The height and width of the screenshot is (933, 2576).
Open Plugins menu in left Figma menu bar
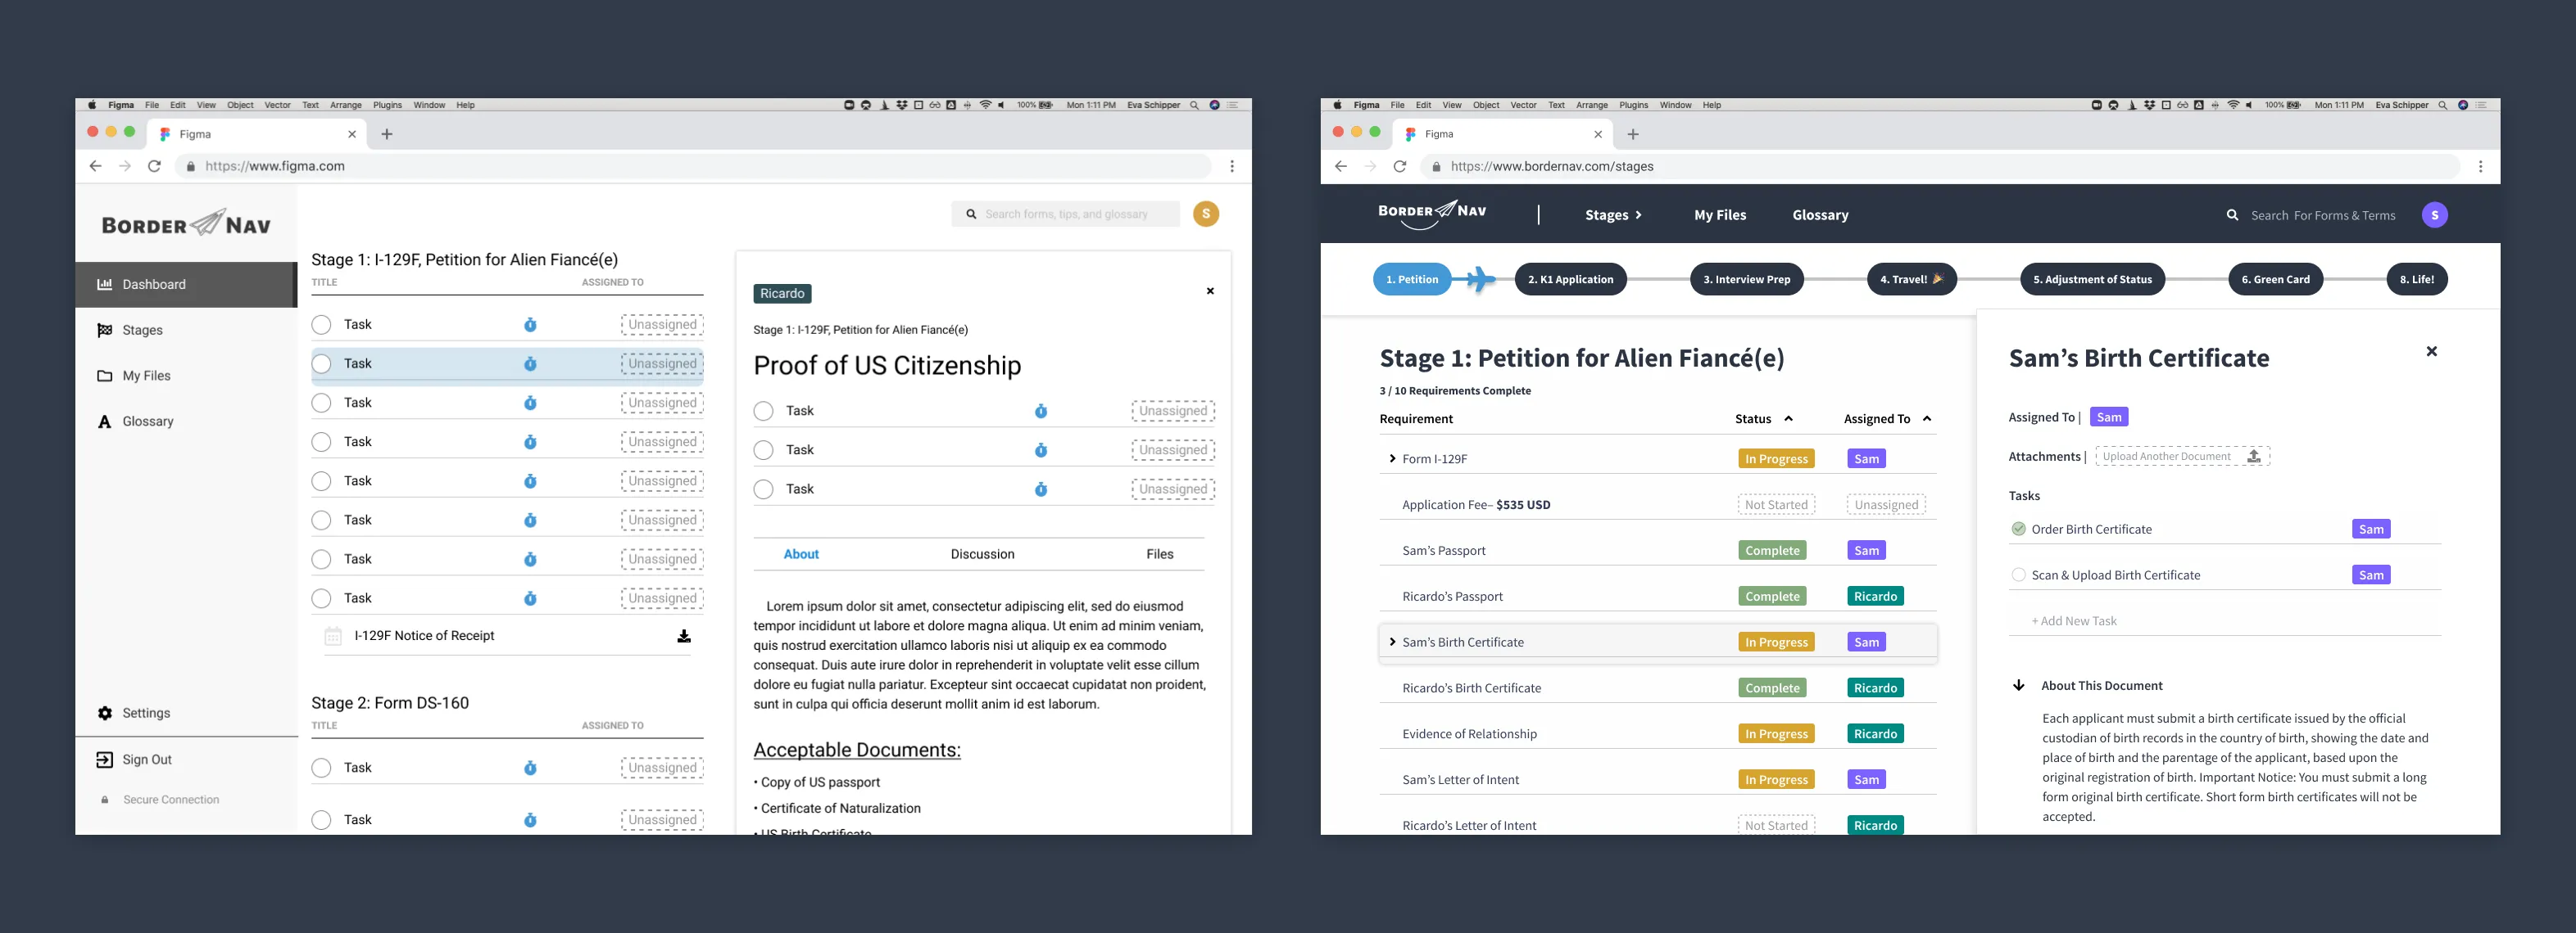tap(387, 105)
